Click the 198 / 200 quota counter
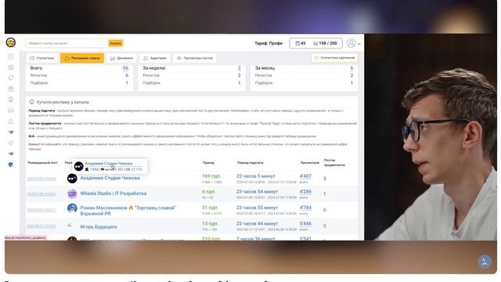 coord(326,43)
